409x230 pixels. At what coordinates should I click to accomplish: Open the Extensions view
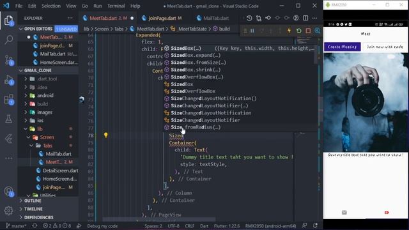tap(8, 100)
